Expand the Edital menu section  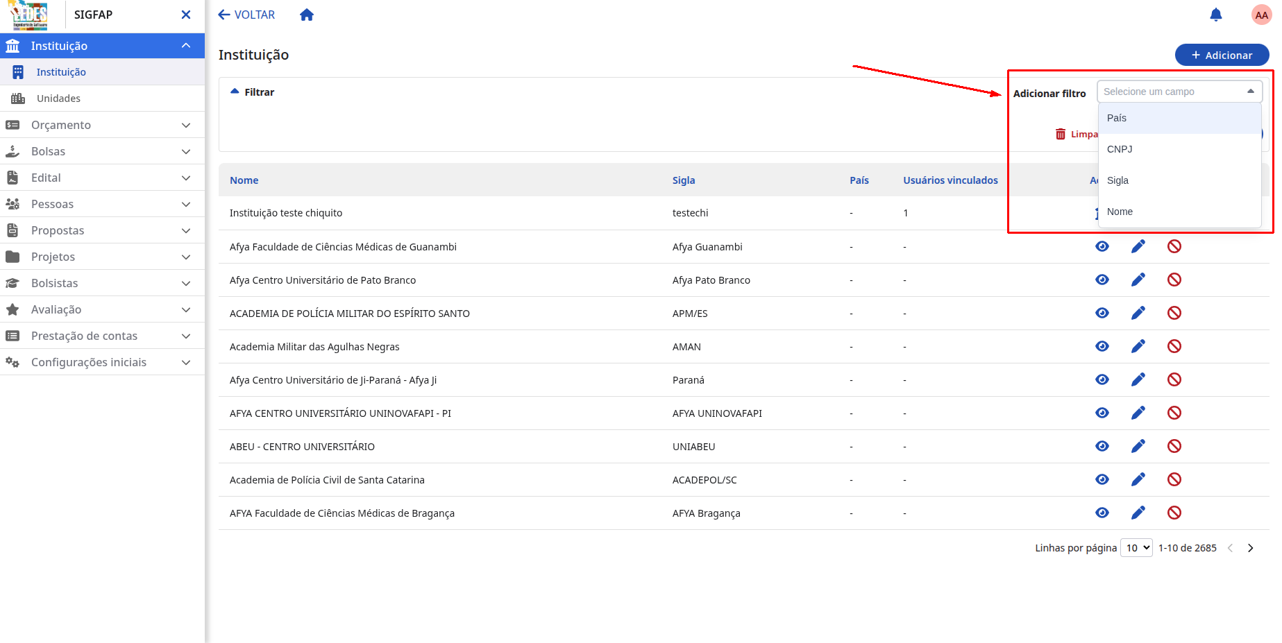(x=102, y=178)
